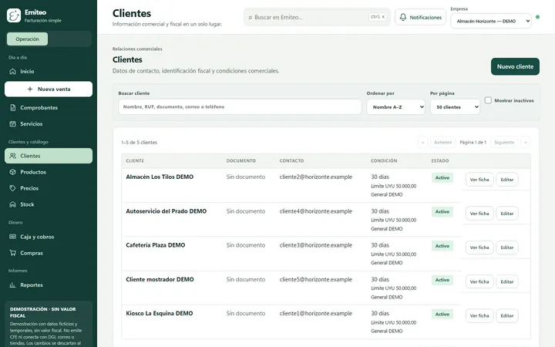Click Editar for Cliente mostrador DEMO
The width and height of the screenshot is (555, 347).
click(507, 282)
